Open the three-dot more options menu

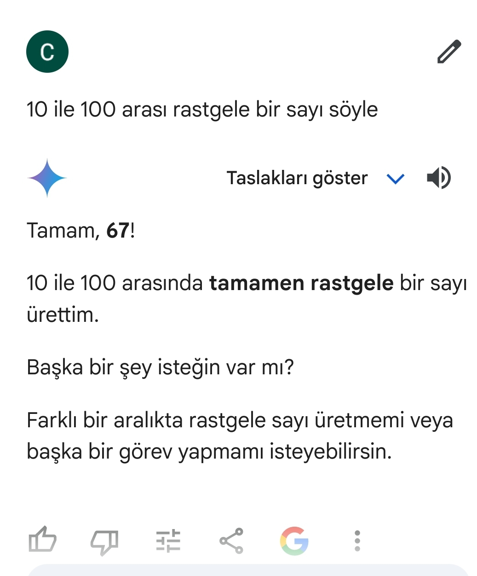pyautogui.click(x=357, y=541)
